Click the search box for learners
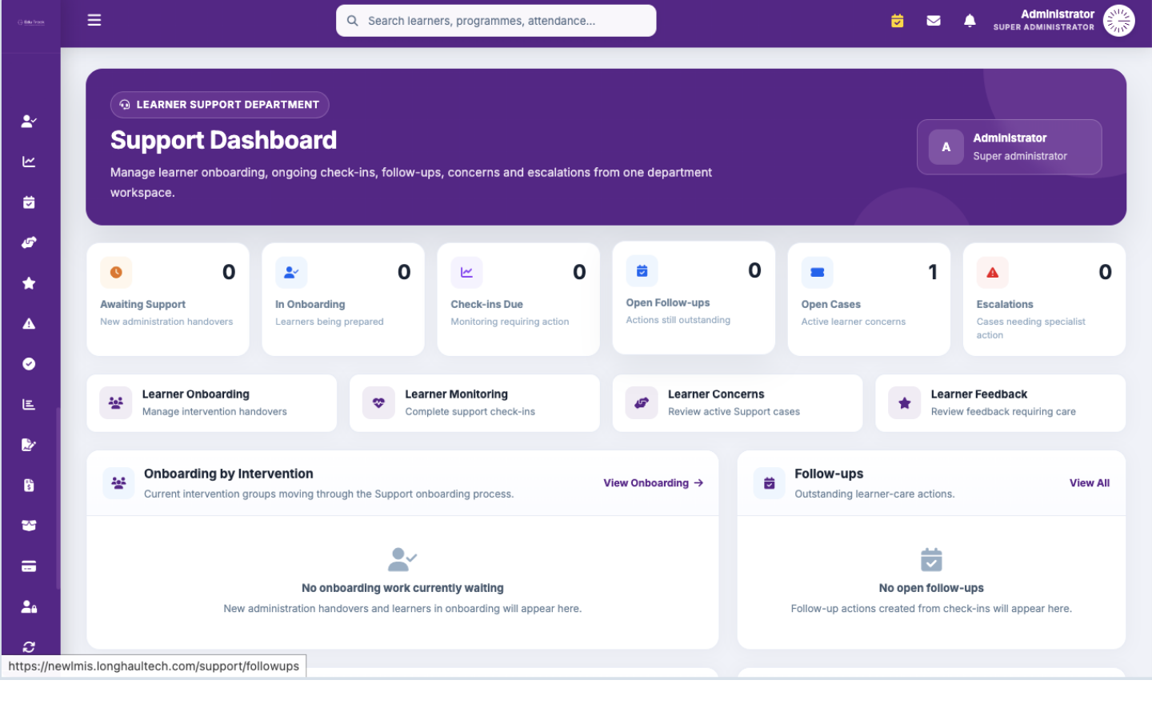This screenshot has height=720, width=1152. (496, 21)
